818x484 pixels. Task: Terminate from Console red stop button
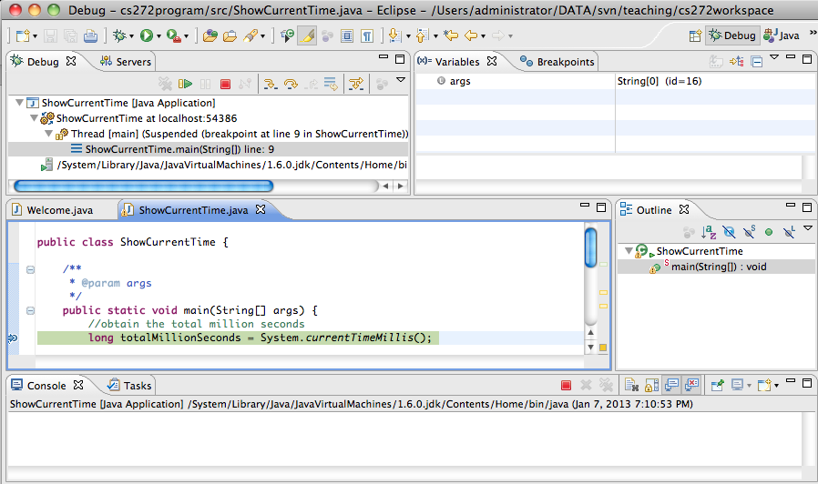[x=566, y=385]
